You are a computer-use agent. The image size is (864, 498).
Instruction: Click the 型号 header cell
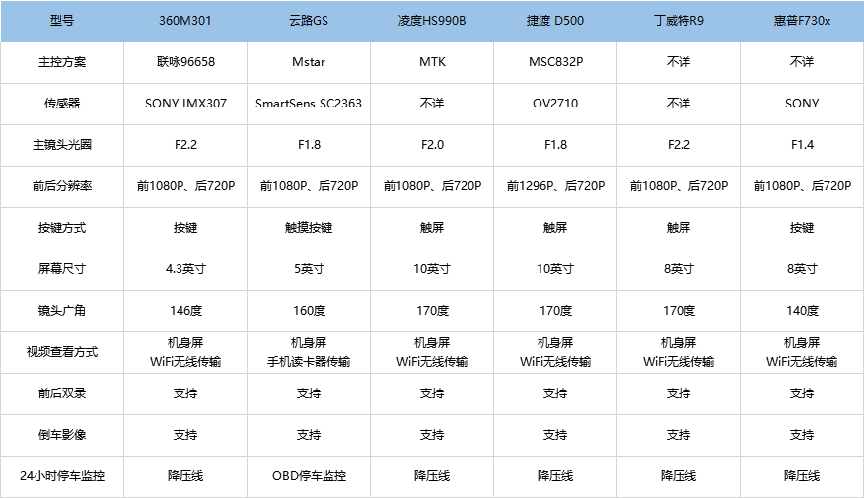tap(62, 21)
